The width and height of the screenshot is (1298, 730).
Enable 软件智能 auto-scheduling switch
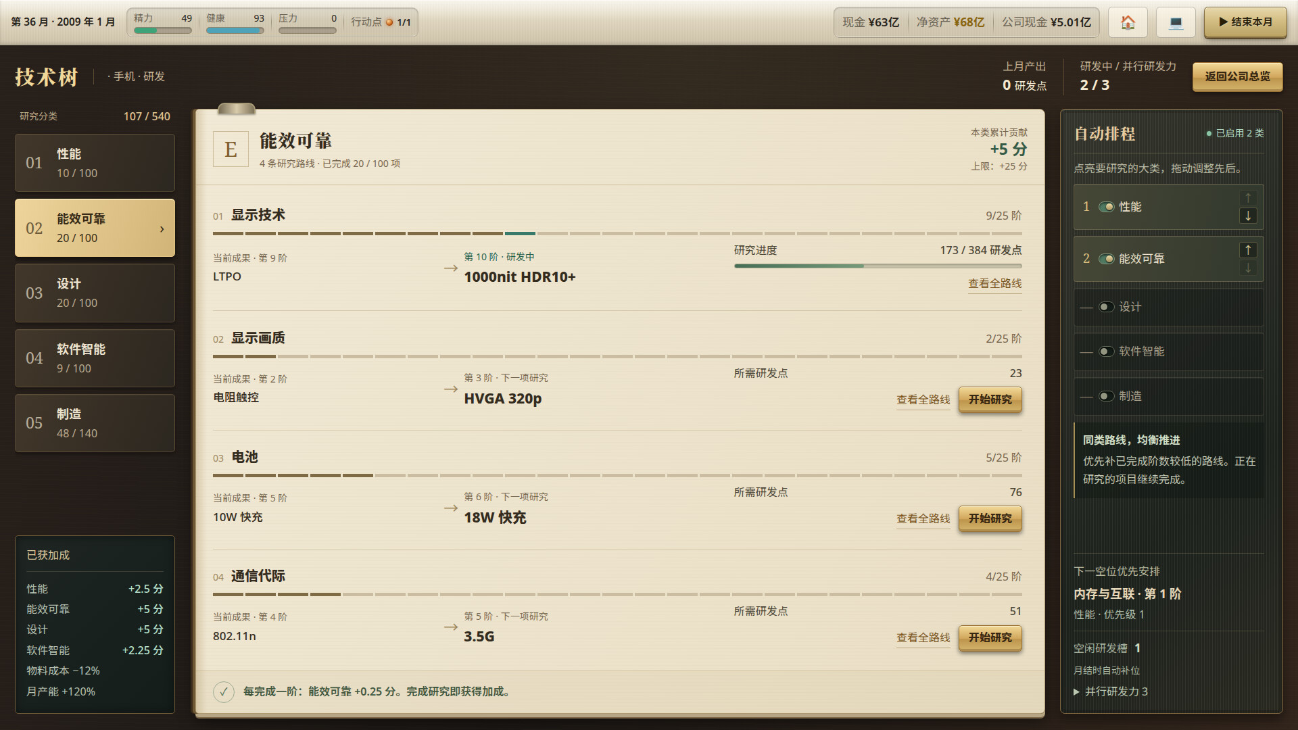point(1107,351)
